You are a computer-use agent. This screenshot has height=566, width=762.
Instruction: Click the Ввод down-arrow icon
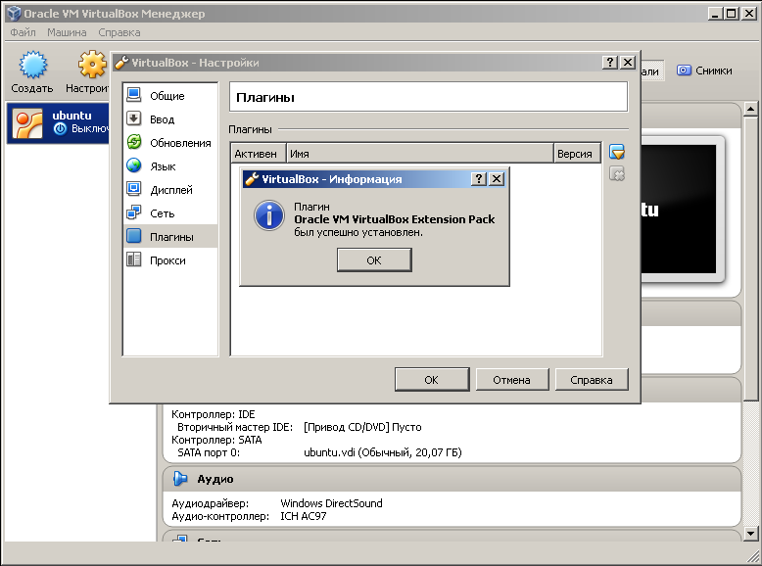coord(133,118)
